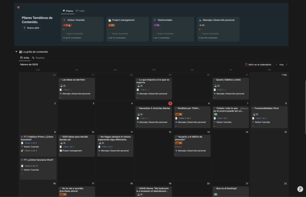
Task: Click Nuevo Contenido in Mensaje Desarrollo personal card
Action: (209, 34)
